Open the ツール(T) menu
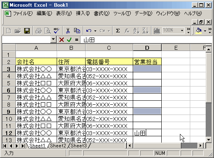This screenshot has width=214, height=158. [122, 13]
